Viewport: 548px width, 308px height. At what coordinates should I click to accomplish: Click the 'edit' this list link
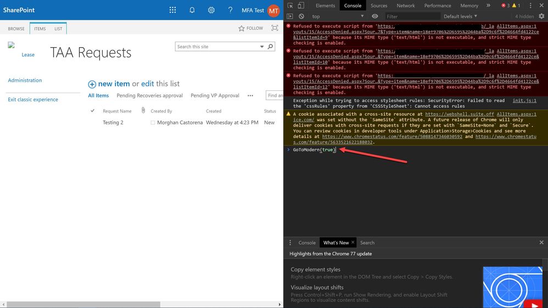(148, 84)
